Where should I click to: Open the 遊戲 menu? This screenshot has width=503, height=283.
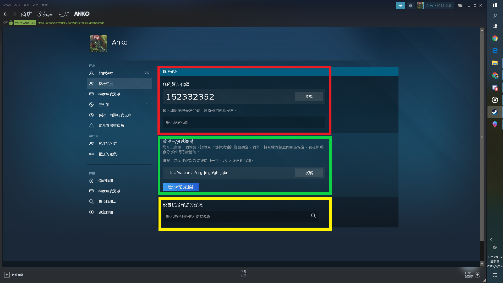[x=36, y=5]
